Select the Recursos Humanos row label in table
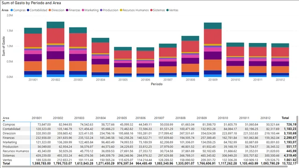The image size is (299, 168). (x=16, y=151)
